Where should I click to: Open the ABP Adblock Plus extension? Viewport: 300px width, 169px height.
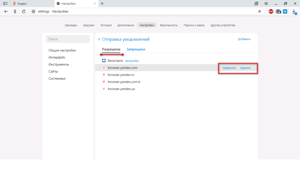coord(271,11)
